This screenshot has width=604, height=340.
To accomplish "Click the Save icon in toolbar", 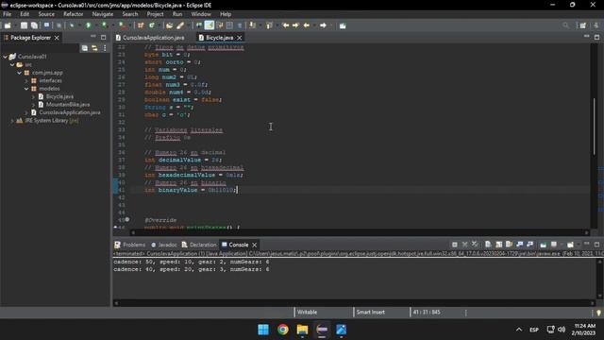I will click(x=24, y=25).
